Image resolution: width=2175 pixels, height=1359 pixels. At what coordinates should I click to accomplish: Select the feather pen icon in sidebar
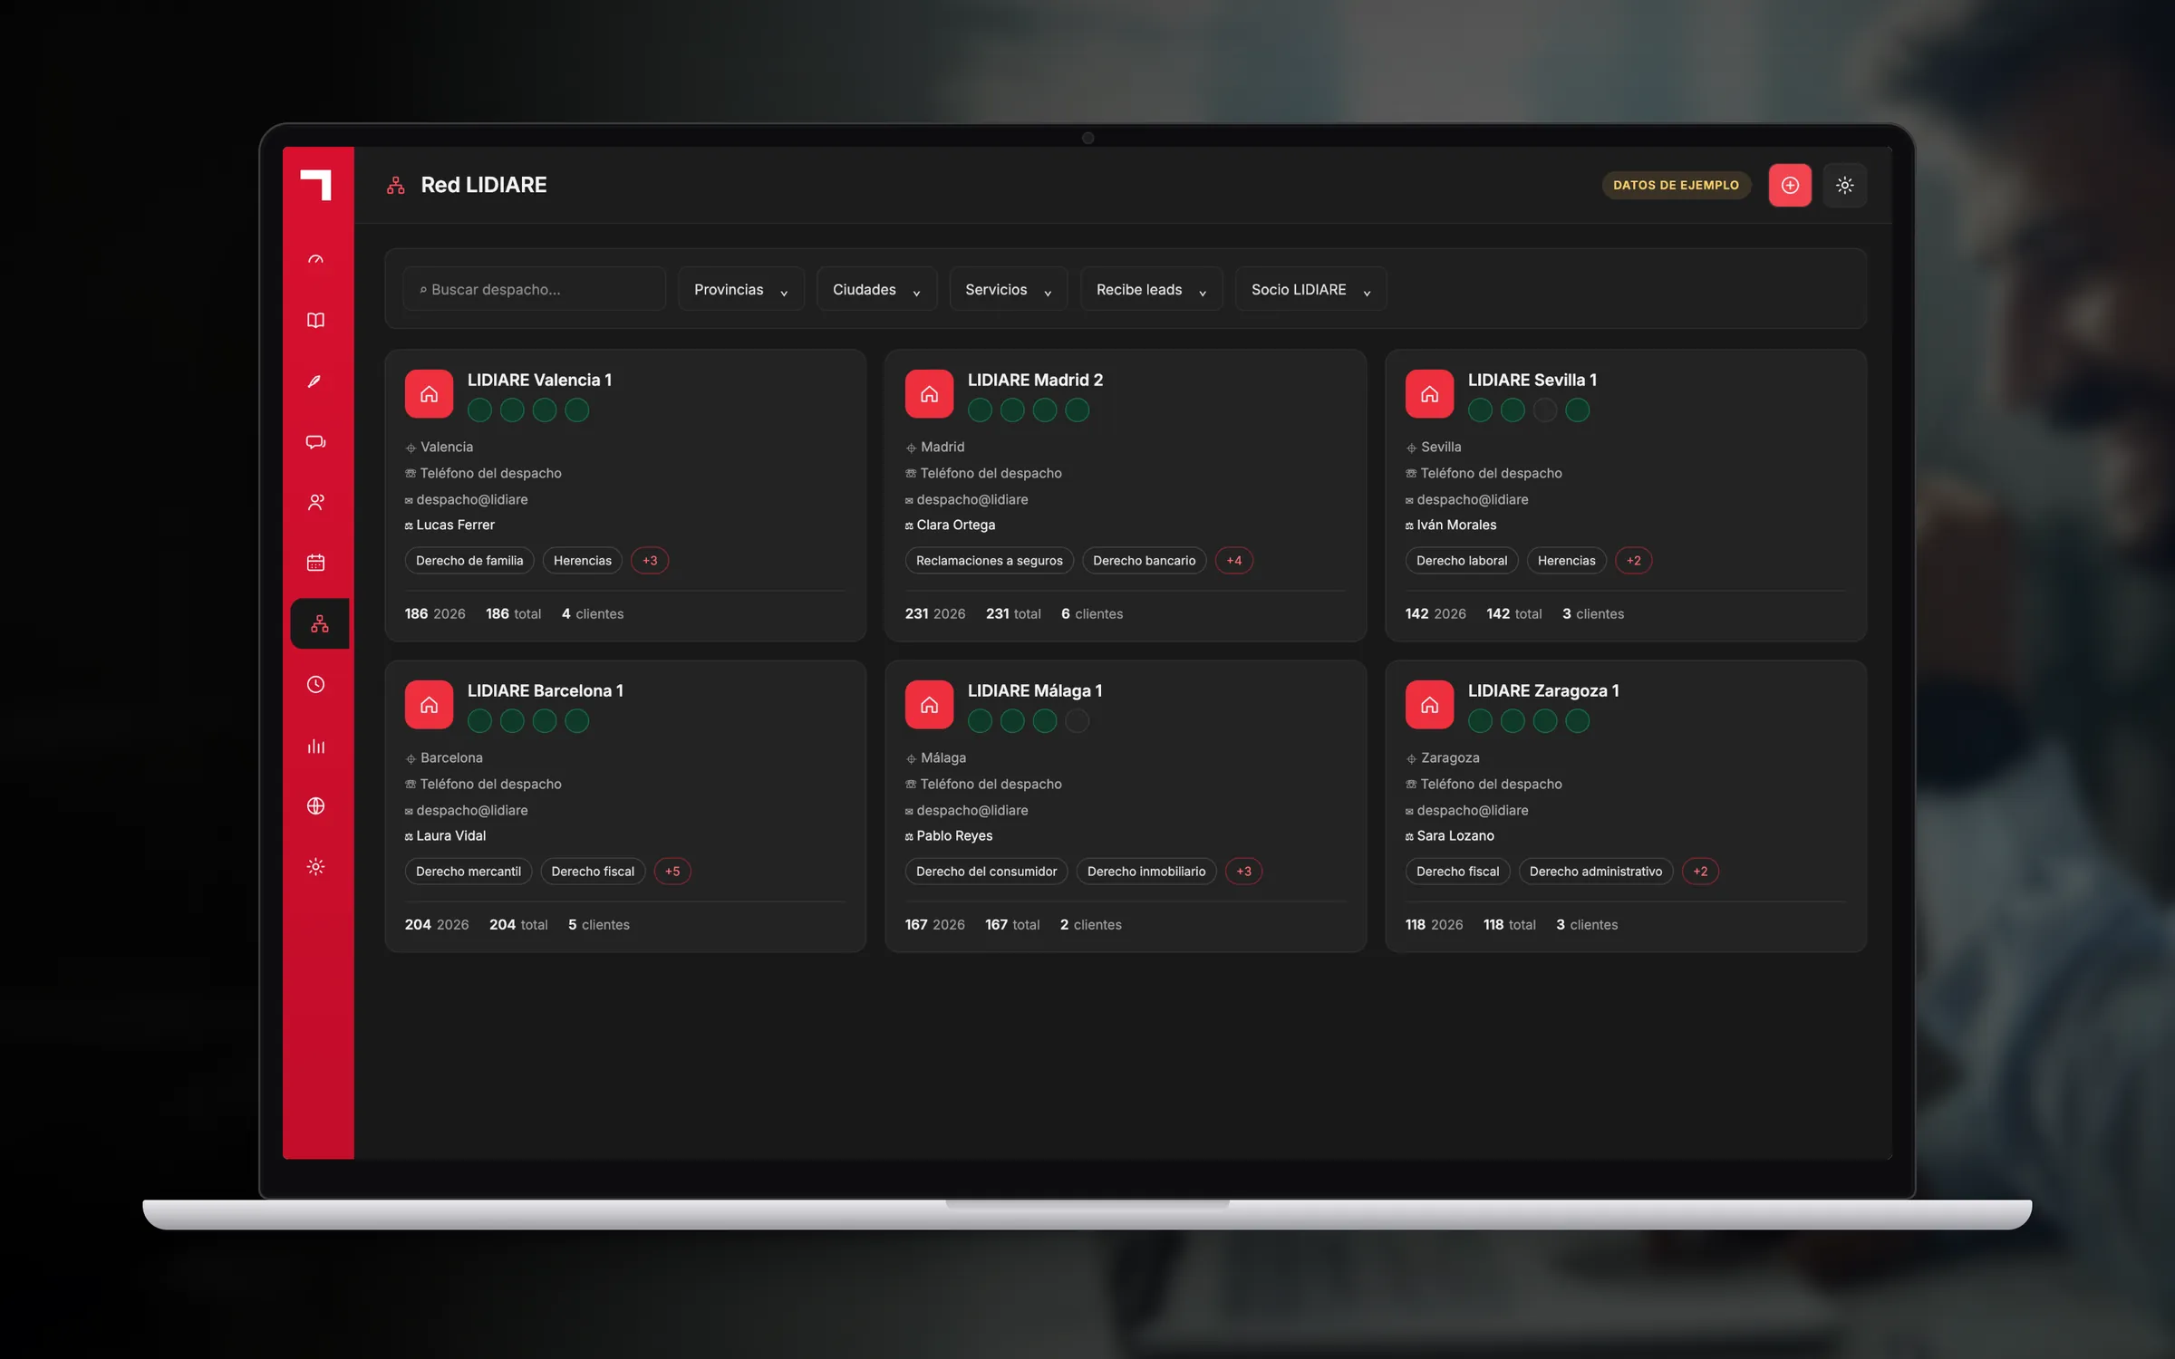pos(315,381)
